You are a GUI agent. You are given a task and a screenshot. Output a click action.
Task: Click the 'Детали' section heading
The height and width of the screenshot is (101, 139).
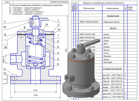tap(113, 28)
